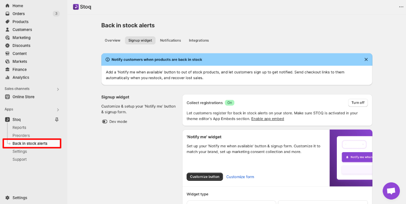Click the Markets globe icon
Image resolution: width=406 pixels, height=204 pixels.
tap(7, 62)
